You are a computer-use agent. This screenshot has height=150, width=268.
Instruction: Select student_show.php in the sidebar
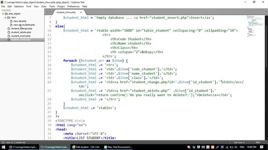(x=21, y=40)
